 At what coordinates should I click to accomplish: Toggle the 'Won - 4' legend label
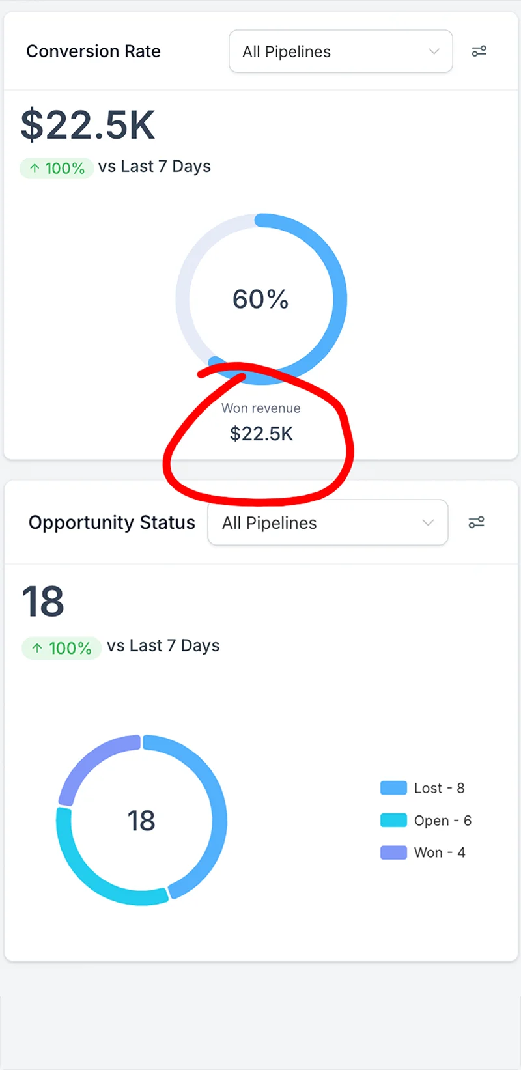pyautogui.click(x=440, y=852)
